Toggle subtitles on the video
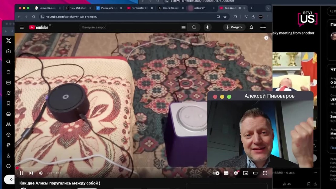 click(226, 173)
